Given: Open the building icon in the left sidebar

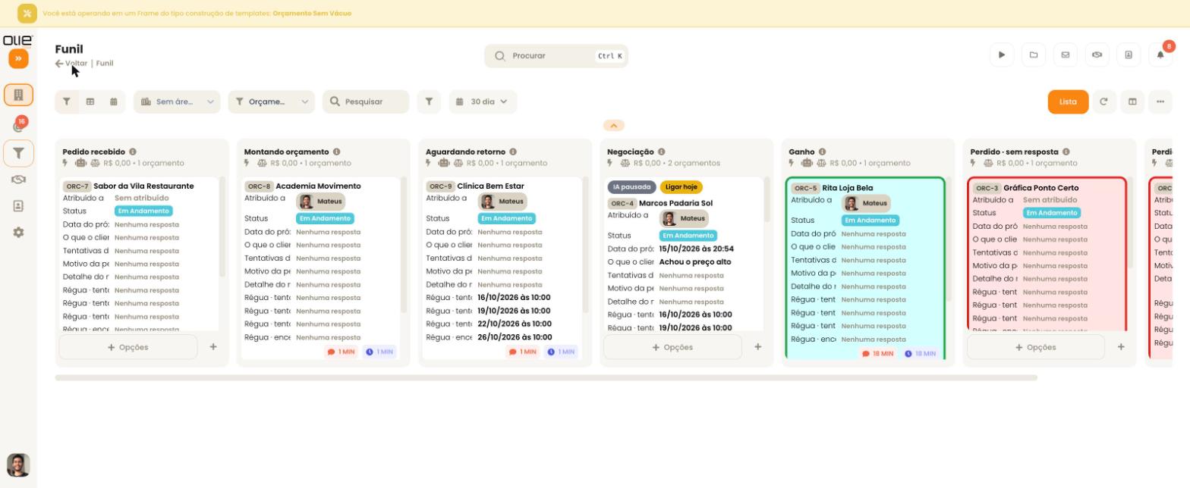Looking at the screenshot, I should point(18,95).
